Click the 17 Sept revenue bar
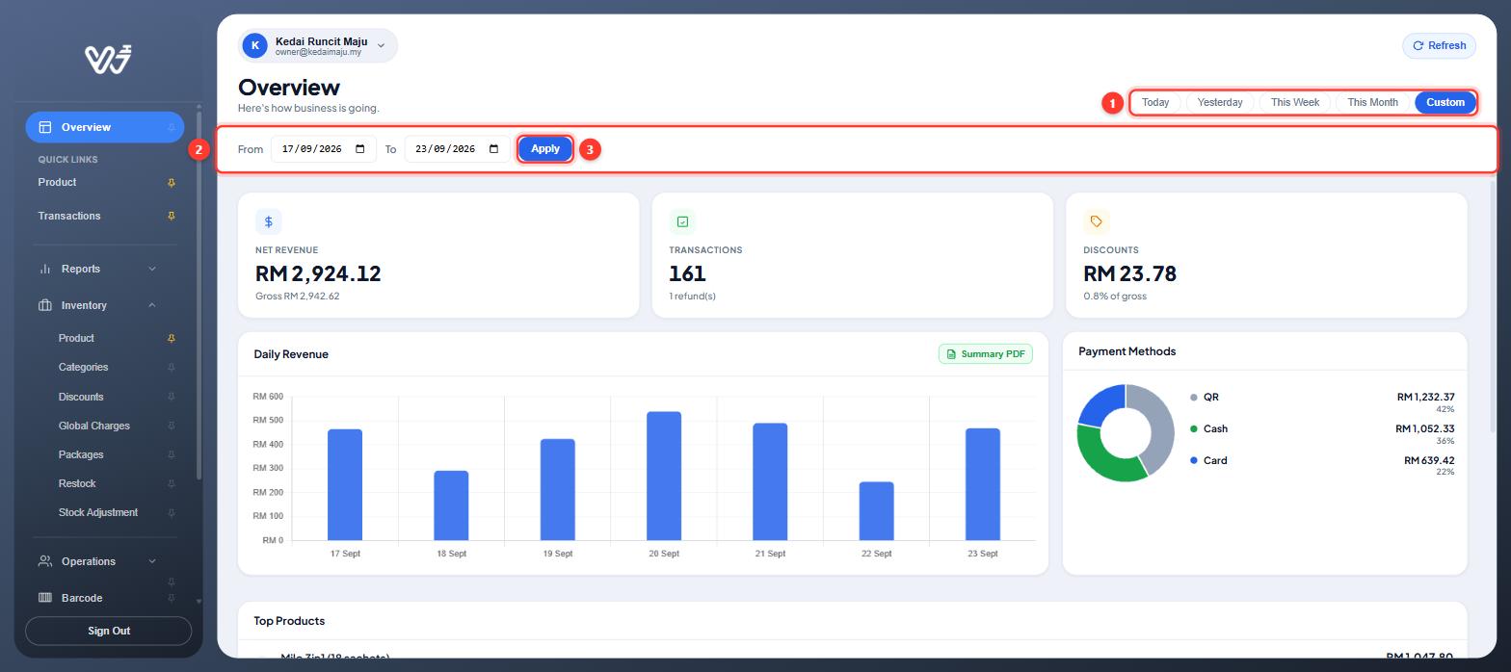Viewport: 1511px width, 672px height. (x=345, y=484)
